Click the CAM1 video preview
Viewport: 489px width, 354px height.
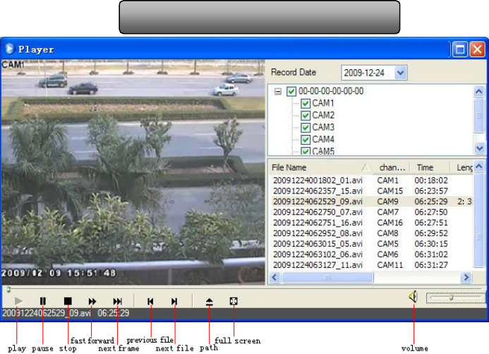[x=133, y=172]
